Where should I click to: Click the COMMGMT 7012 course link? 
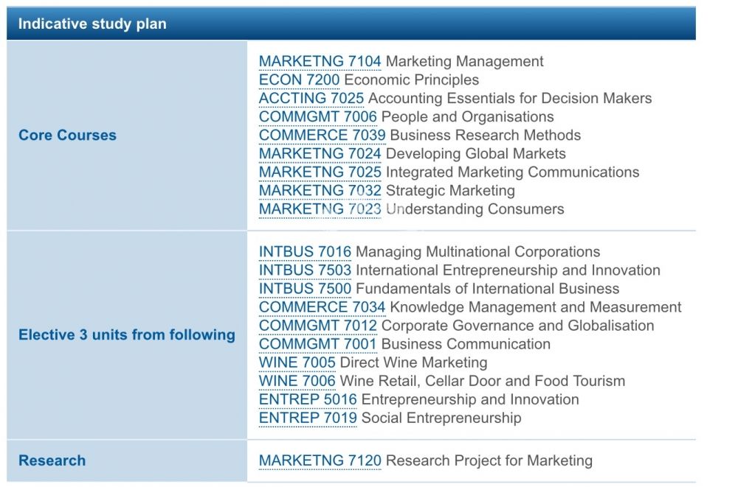(317, 326)
